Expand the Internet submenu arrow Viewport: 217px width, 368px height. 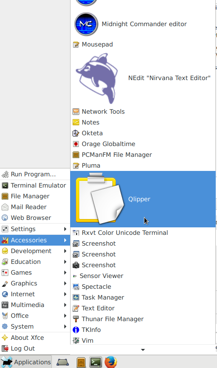pos(65,294)
